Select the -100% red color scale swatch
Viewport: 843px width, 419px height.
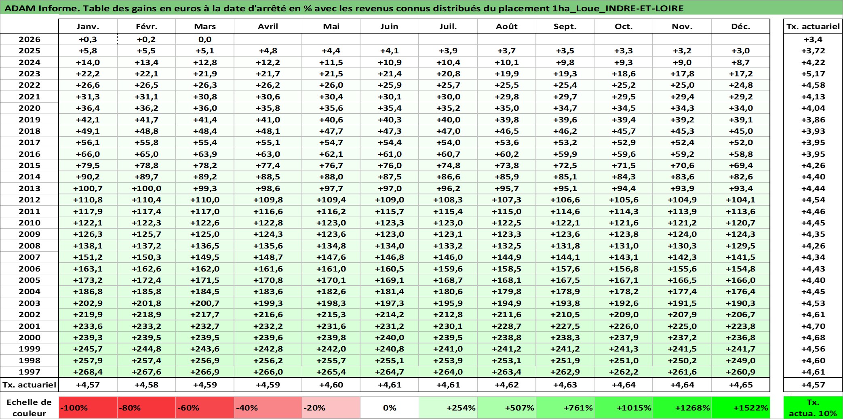[88, 408]
